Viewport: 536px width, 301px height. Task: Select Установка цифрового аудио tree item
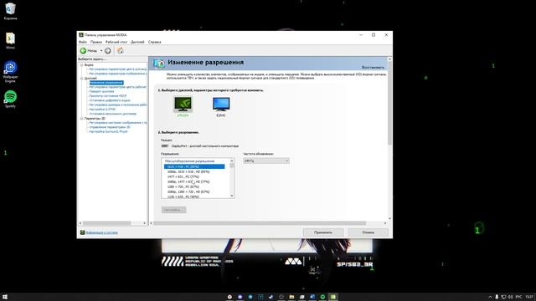(110, 100)
